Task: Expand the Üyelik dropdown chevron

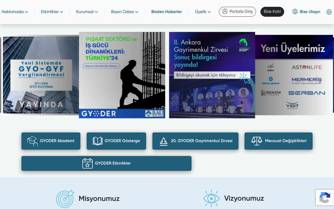Action: 209,12
